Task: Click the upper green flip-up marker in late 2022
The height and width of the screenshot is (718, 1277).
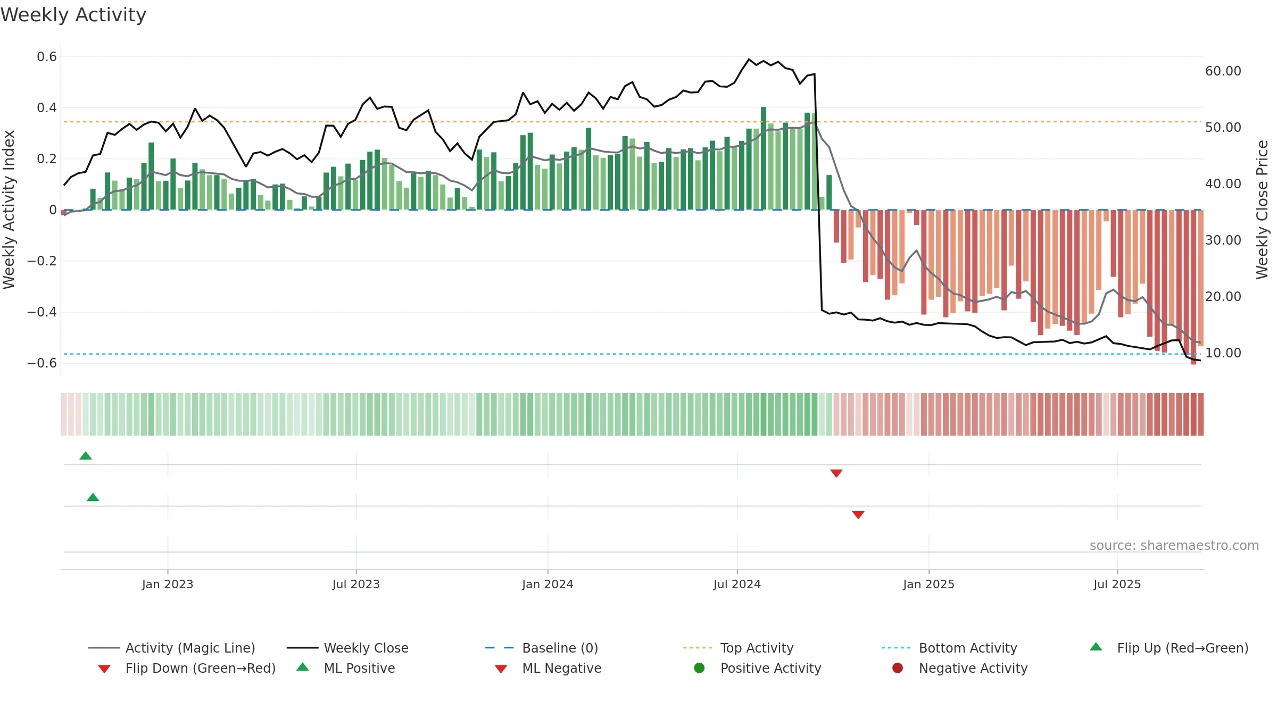Action: click(x=86, y=456)
